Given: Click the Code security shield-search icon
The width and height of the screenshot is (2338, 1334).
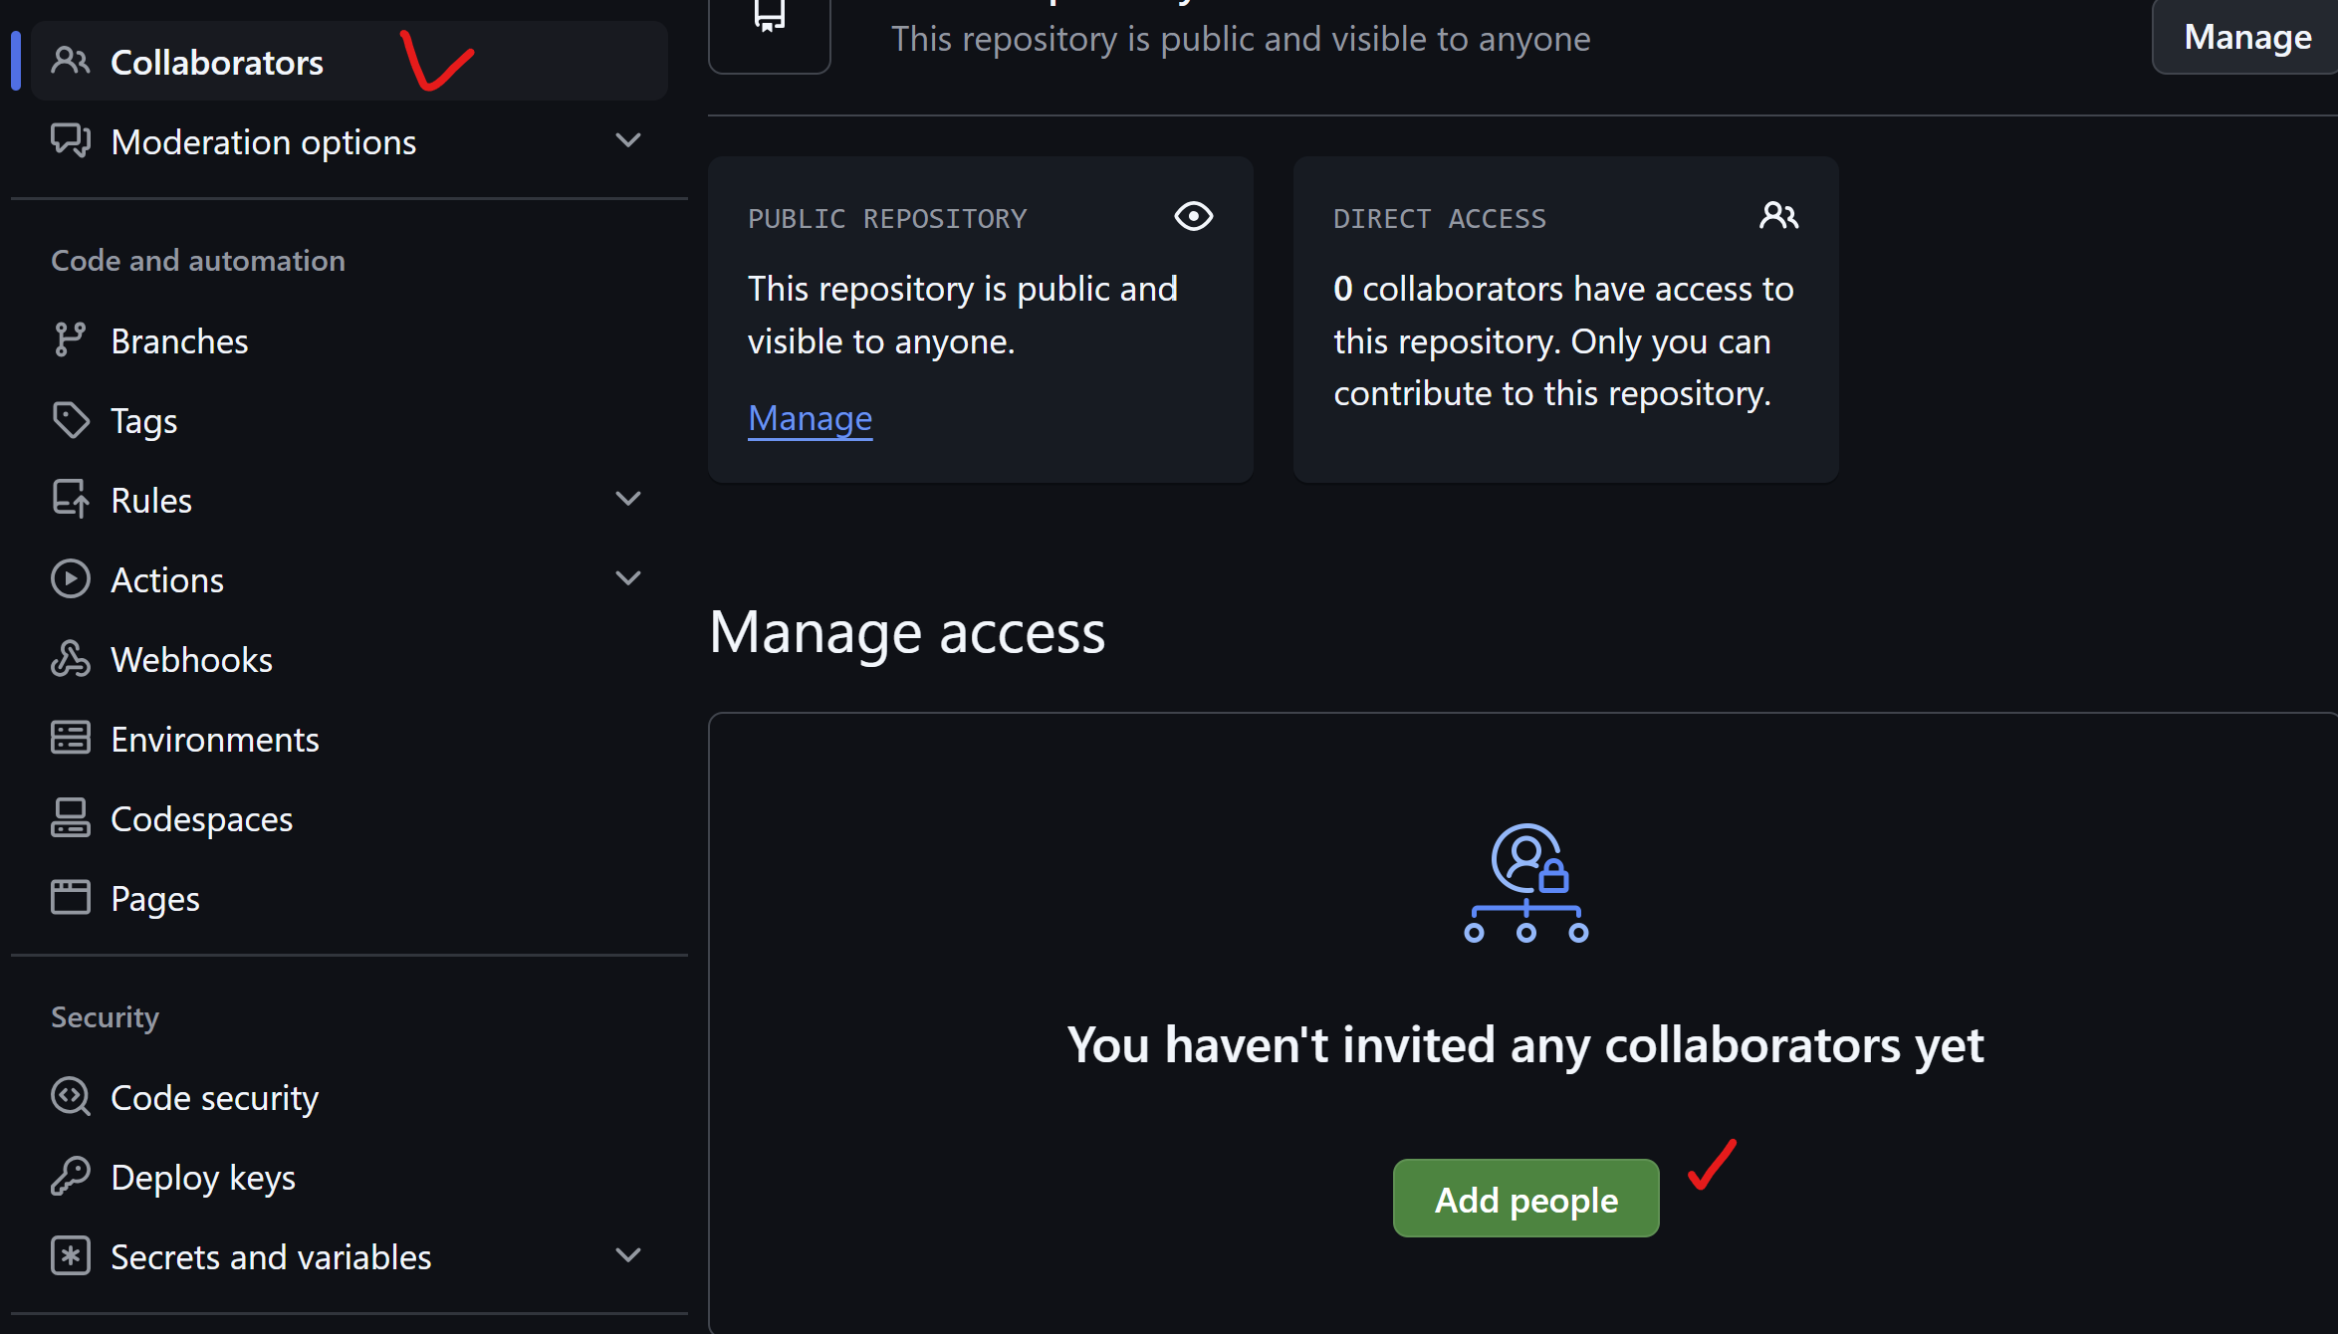Looking at the screenshot, I should tap(70, 1097).
